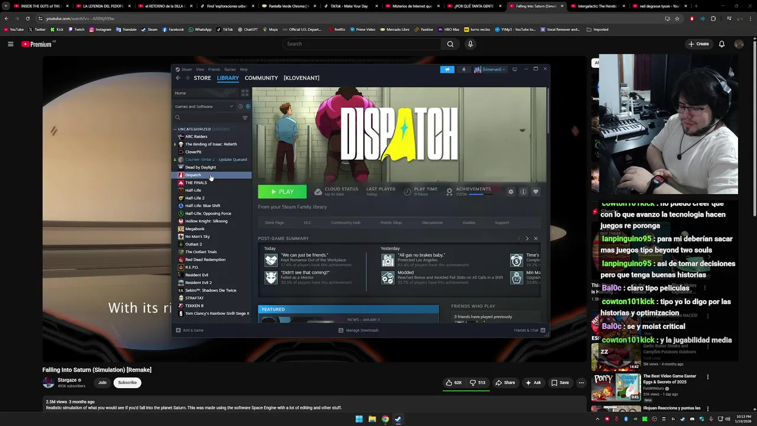Subscribe to the Stargaze channel
757x426 pixels.
(x=127, y=383)
